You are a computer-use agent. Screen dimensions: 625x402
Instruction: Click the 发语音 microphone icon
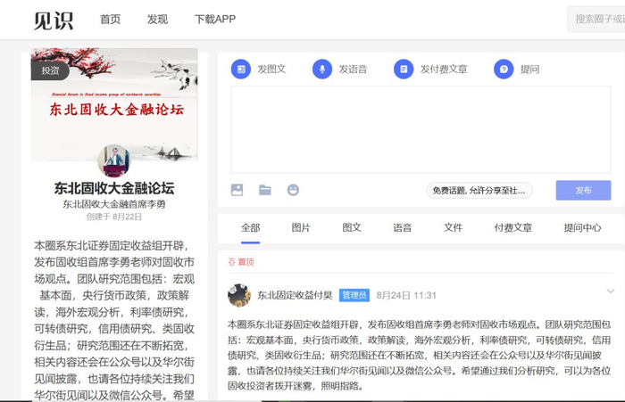coord(322,70)
